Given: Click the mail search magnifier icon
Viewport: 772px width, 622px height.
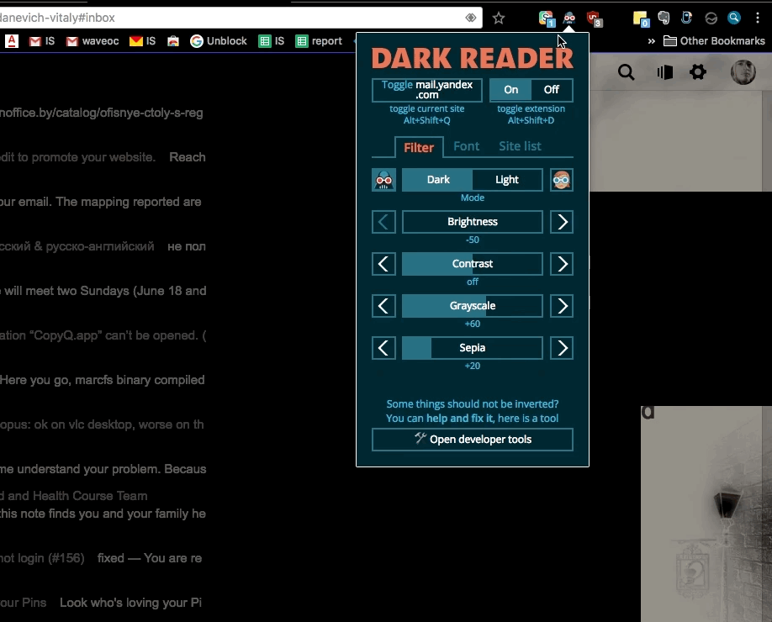Looking at the screenshot, I should pos(627,72).
